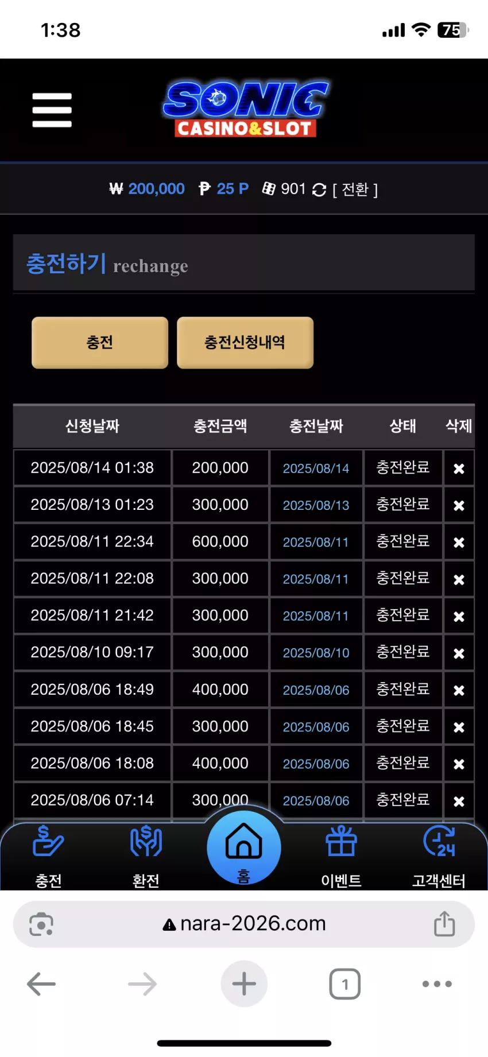The width and height of the screenshot is (488, 1057).
Task: Remove the 600,000 recharge entry
Action: [x=459, y=542]
